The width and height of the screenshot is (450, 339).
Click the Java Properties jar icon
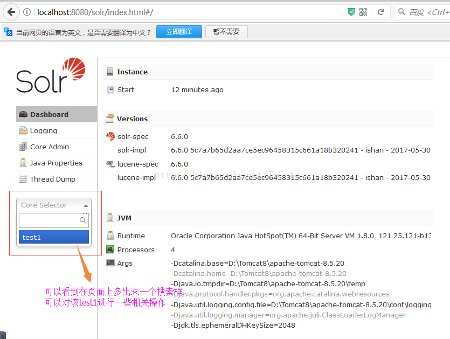pyautogui.click(x=23, y=163)
